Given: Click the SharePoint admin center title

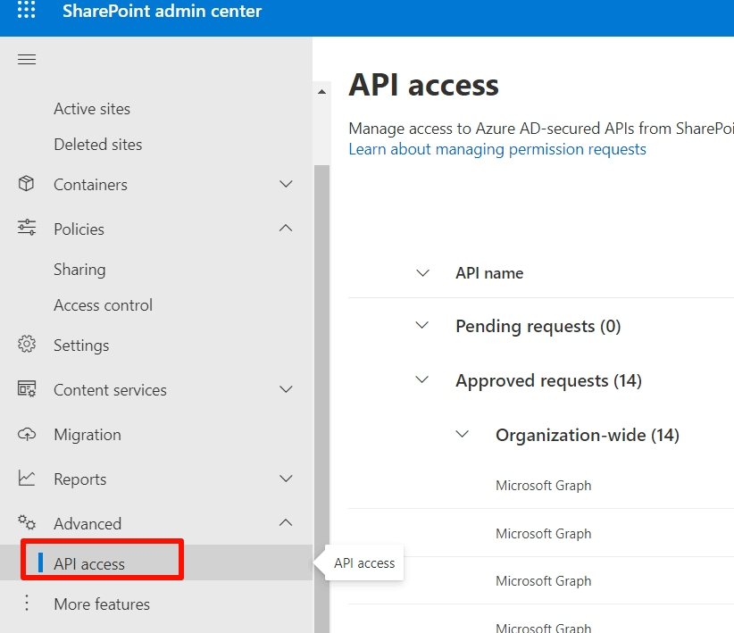Looking at the screenshot, I should click(162, 11).
